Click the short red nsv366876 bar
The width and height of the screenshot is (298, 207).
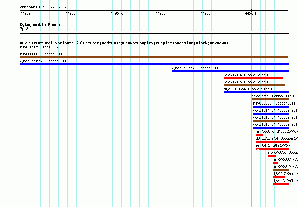click(259, 135)
